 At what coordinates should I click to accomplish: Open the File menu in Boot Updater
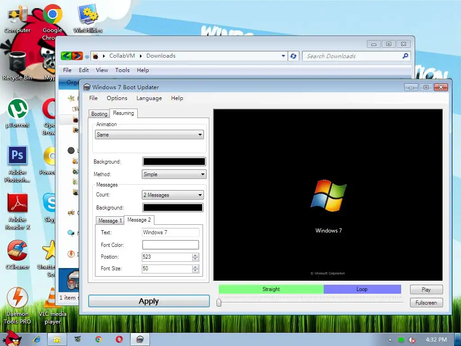tap(93, 98)
